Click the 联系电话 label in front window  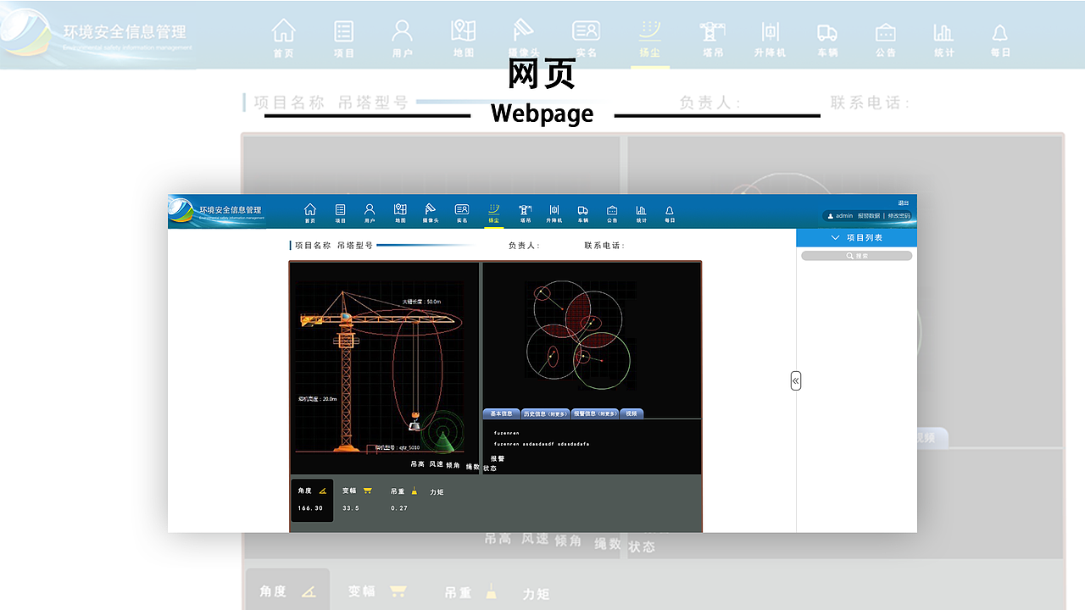604,246
